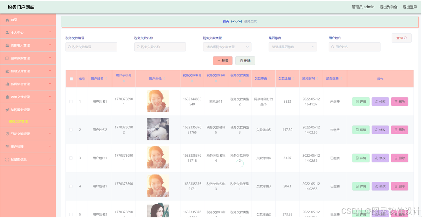Expand 个人中心 using its chevron
The height and width of the screenshot is (218, 422).
pos(50,32)
